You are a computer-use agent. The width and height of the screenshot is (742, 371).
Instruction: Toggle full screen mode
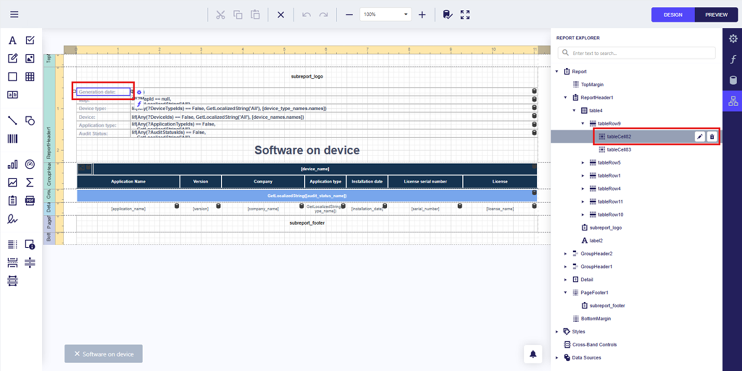tap(465, 15)
